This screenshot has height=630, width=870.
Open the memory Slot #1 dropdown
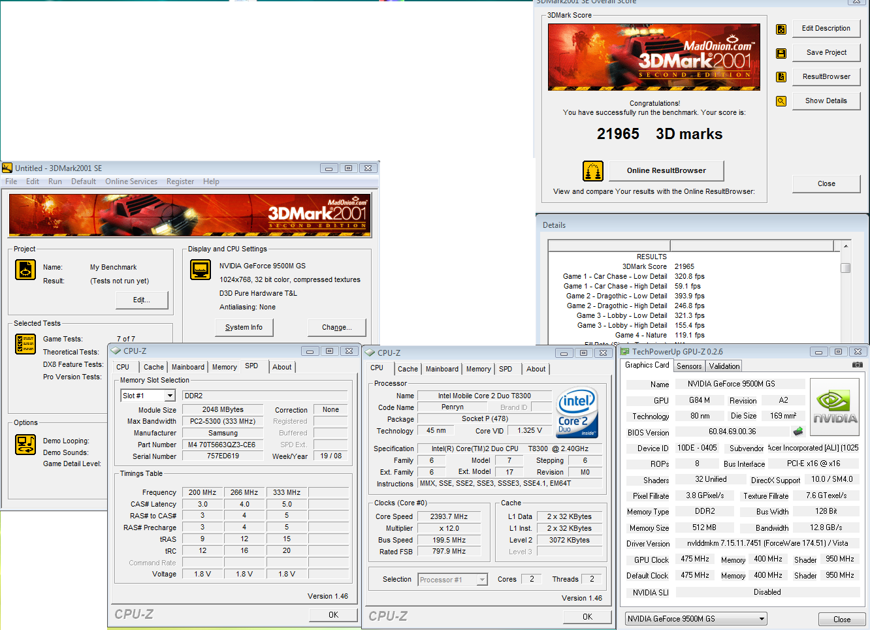click(x=170, y=396)
